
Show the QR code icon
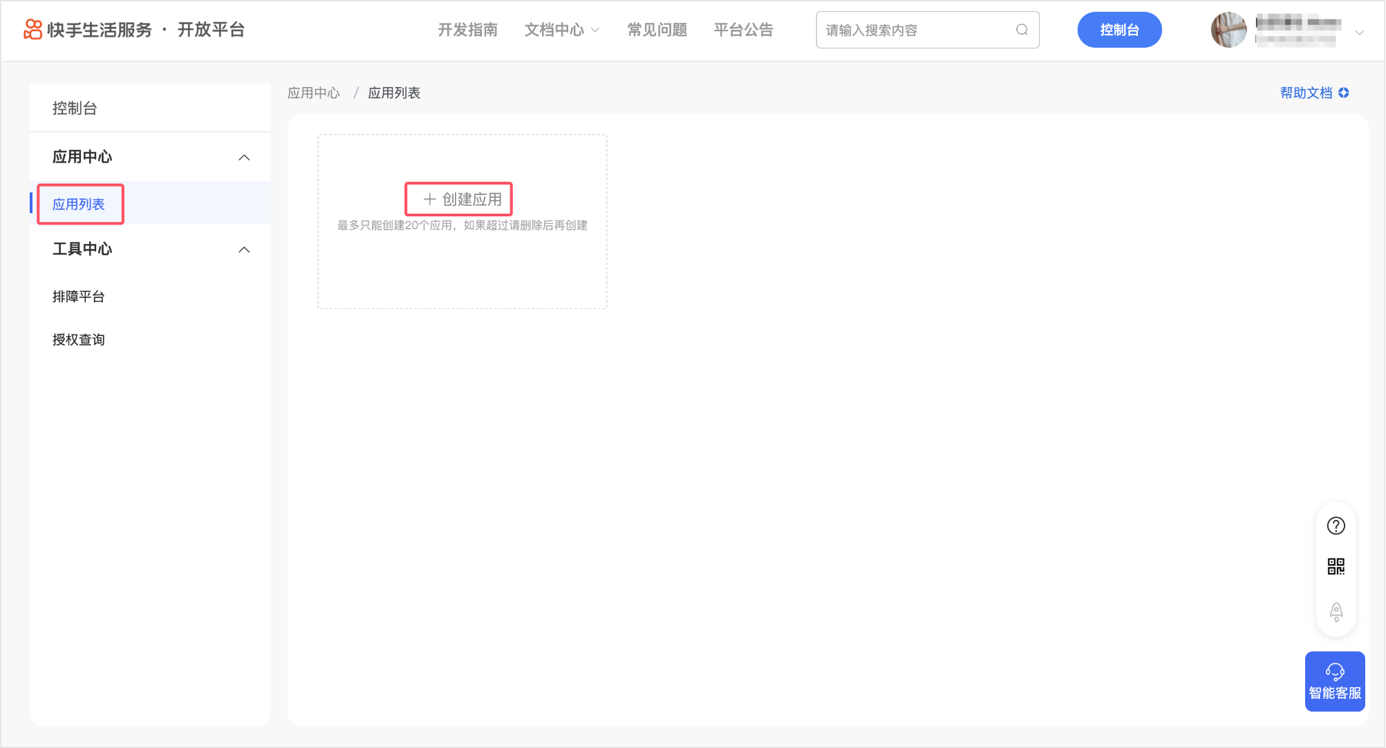(1336, 567)
